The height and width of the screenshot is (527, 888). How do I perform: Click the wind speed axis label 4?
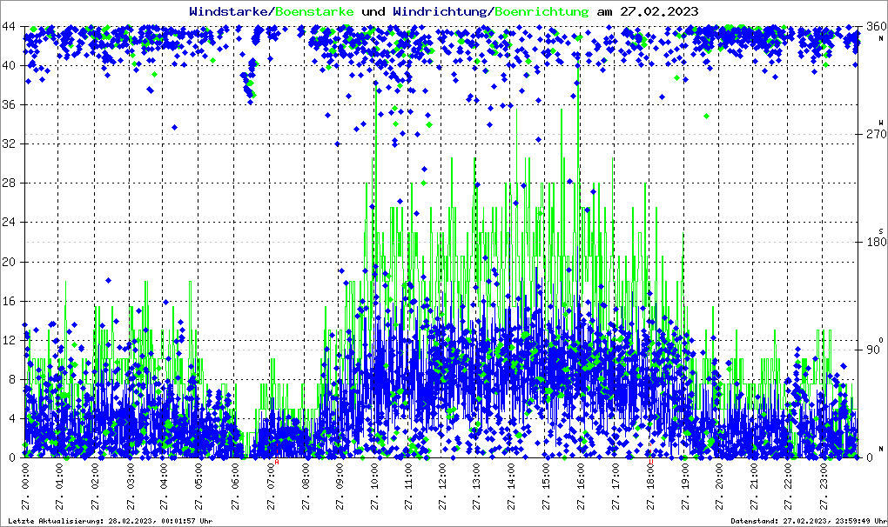[x=12, y=419]
